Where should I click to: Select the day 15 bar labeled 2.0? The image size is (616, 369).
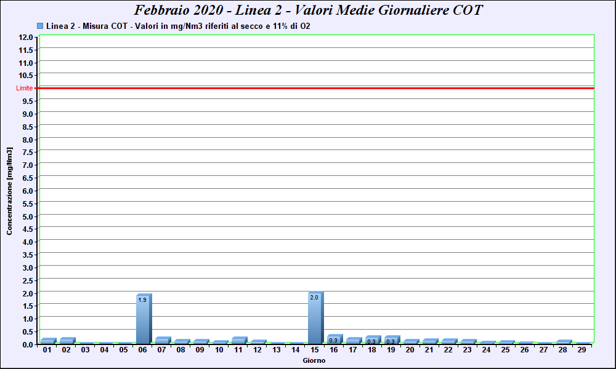click(x=315, y=317)
